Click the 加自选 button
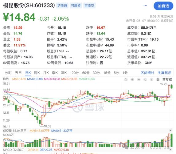The image size is (176, 154). (x=163, y=6)
